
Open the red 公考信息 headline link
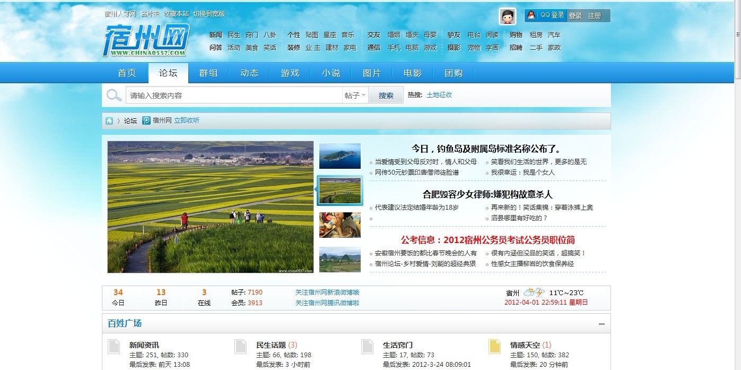point(487,240)
